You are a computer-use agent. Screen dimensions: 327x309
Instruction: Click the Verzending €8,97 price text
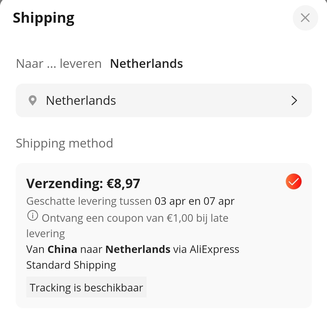(x=84, y=183)
